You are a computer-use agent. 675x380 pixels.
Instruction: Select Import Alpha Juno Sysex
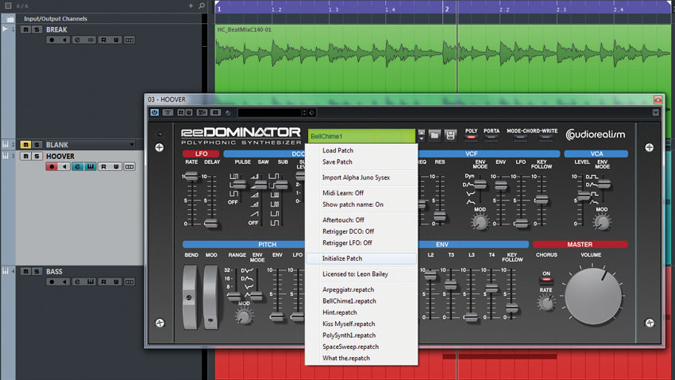click(x=356, y=177)
